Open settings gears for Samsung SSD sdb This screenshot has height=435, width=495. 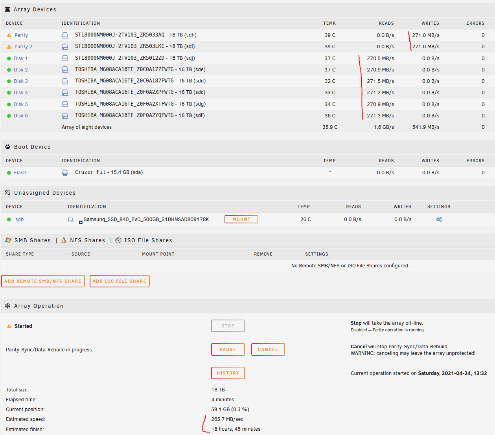click(439, 219)
